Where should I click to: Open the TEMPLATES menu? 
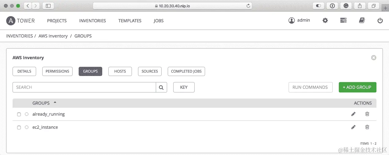point(130,21)
